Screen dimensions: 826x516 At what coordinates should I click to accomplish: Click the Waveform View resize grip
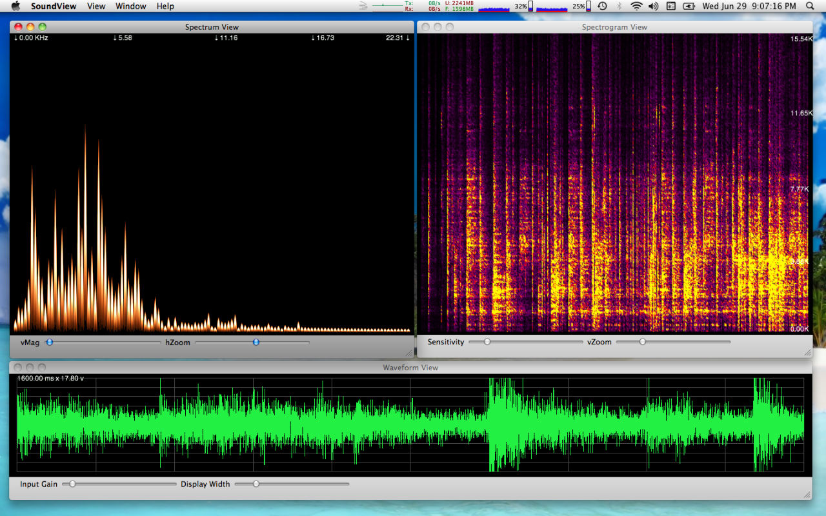pos(807,495)
